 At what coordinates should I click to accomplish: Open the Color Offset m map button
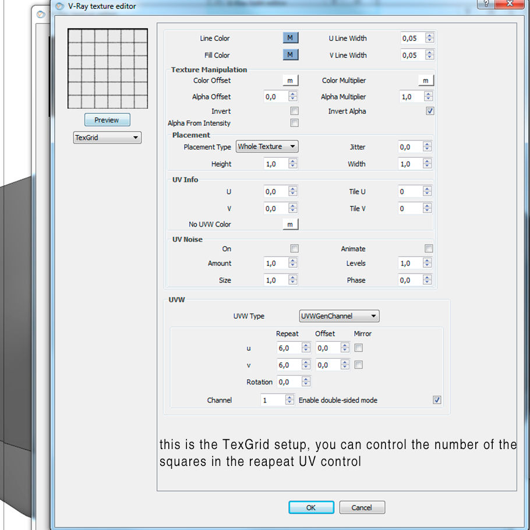click(291, 80)
